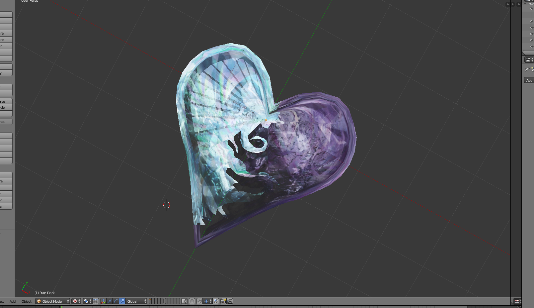Click the pin icon in properties panel

coord(527,69)
